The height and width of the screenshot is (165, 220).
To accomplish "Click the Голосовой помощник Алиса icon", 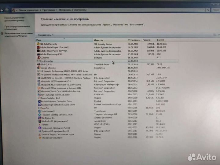I will click(x=40, y=128).
